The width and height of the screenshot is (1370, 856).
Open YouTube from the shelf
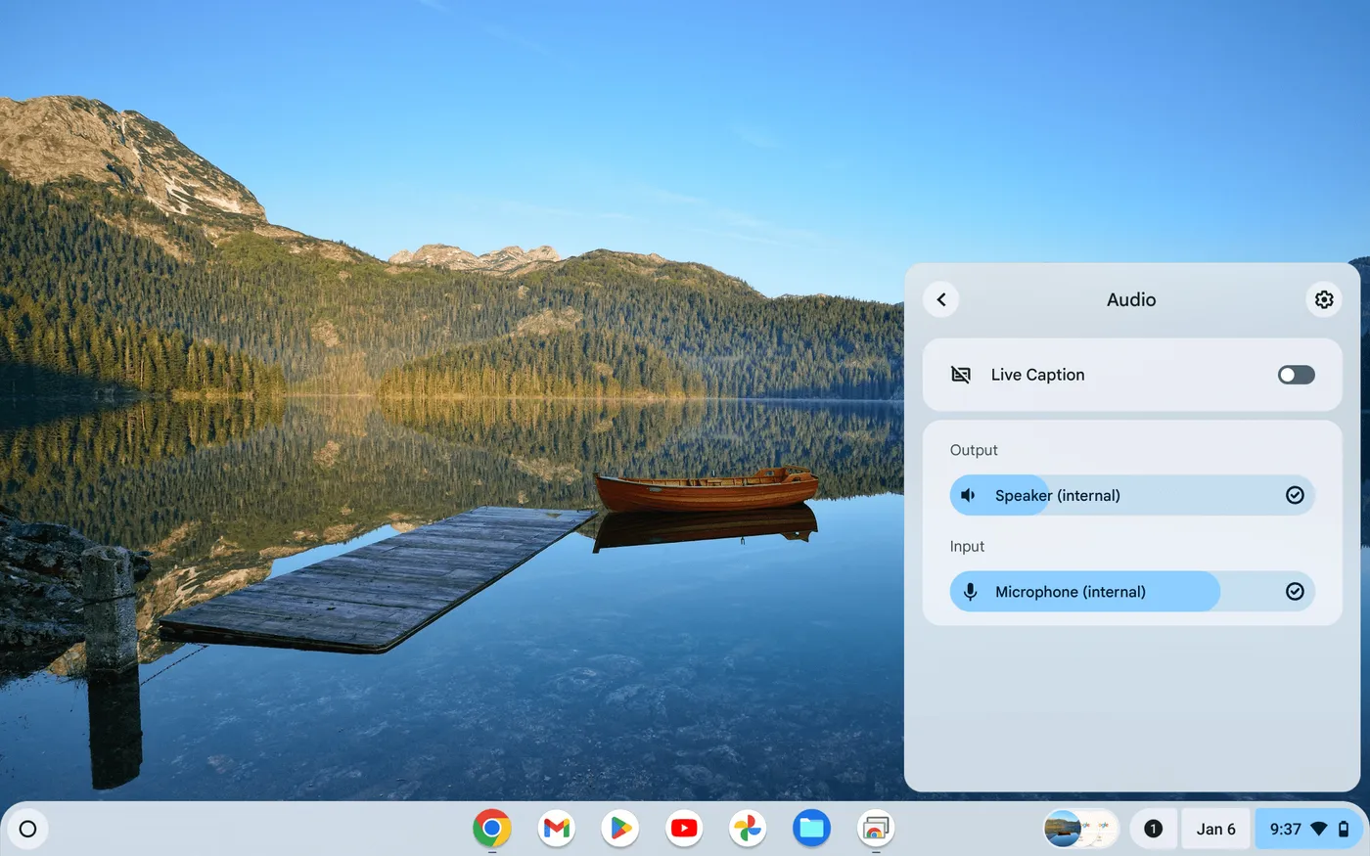click(x=684, y=829)
